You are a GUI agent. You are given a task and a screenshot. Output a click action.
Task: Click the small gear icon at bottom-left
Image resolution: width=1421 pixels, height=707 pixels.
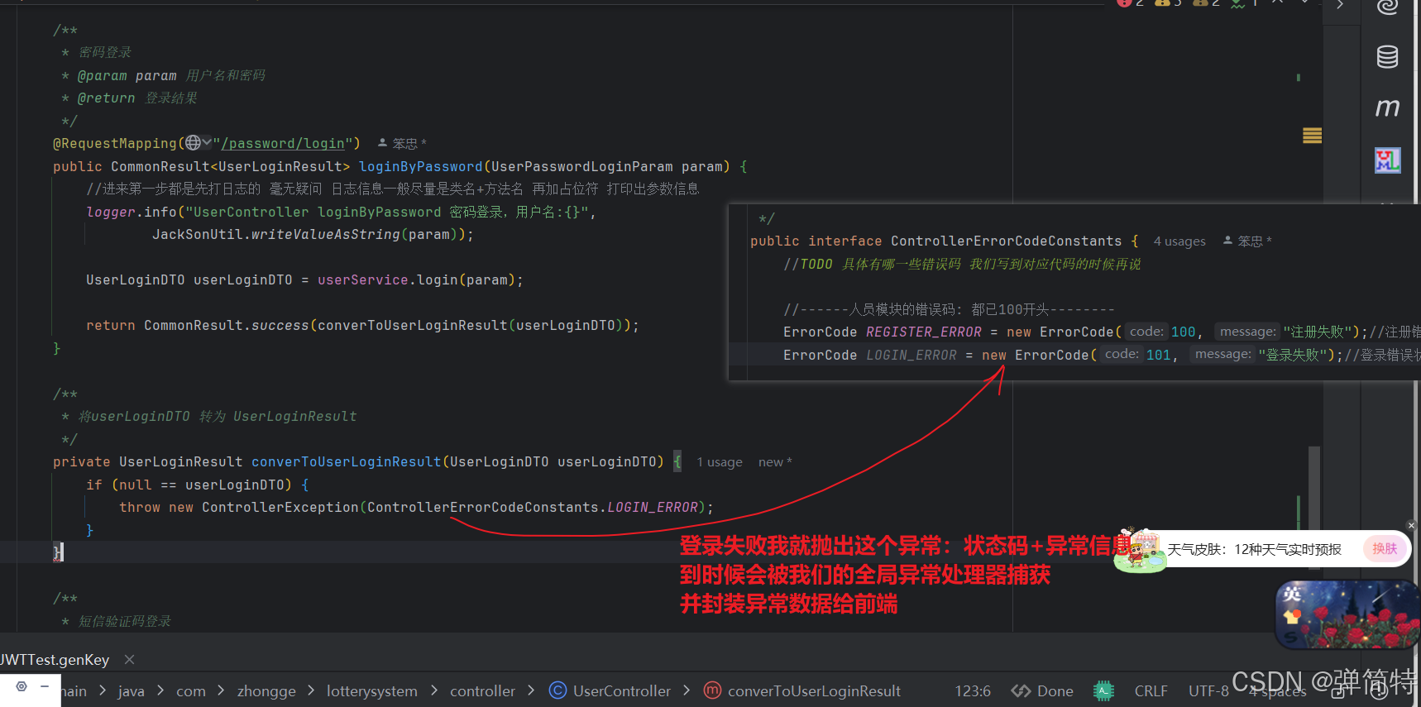pos(22,686)
